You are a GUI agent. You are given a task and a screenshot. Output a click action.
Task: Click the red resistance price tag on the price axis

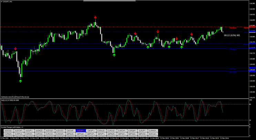253,27
